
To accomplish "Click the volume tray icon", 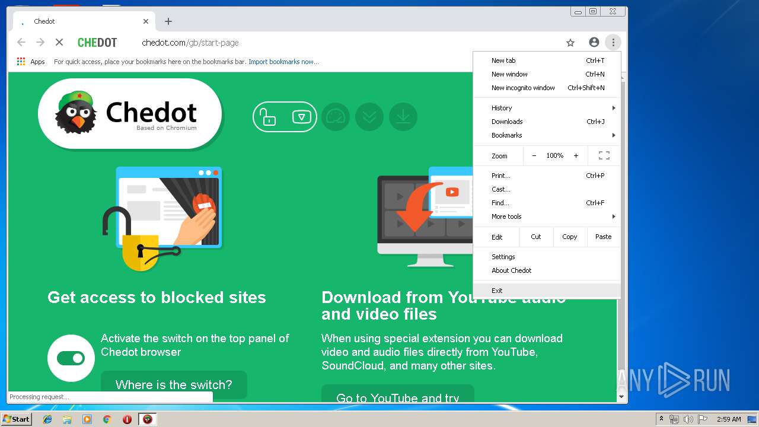I will (688, 419).
